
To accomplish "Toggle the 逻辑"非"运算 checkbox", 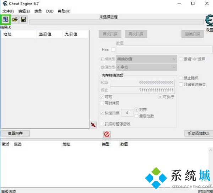I will click(181, 59).
